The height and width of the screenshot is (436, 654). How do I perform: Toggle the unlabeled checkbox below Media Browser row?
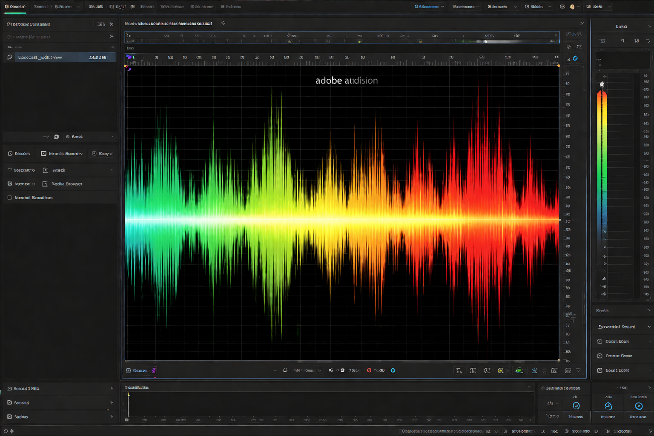pyautogui.click(x=10, y=198)
